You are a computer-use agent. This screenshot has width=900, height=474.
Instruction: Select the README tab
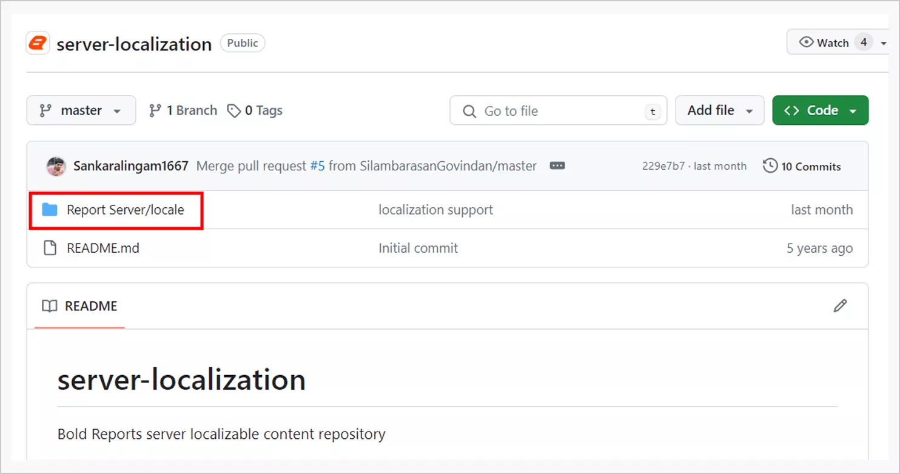(90, 306)
